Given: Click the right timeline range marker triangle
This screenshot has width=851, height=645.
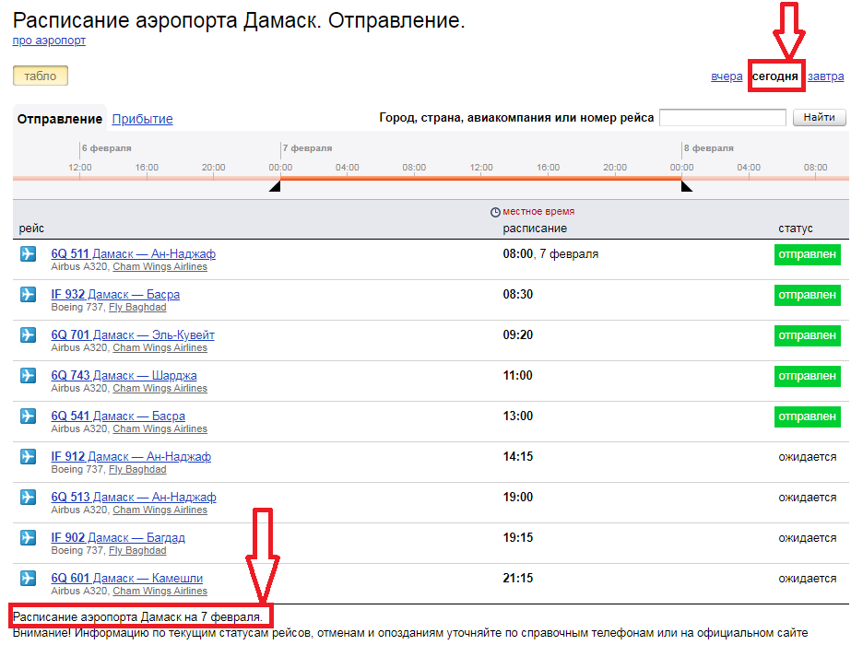Looking at the screenshot, I should point(686,187).
